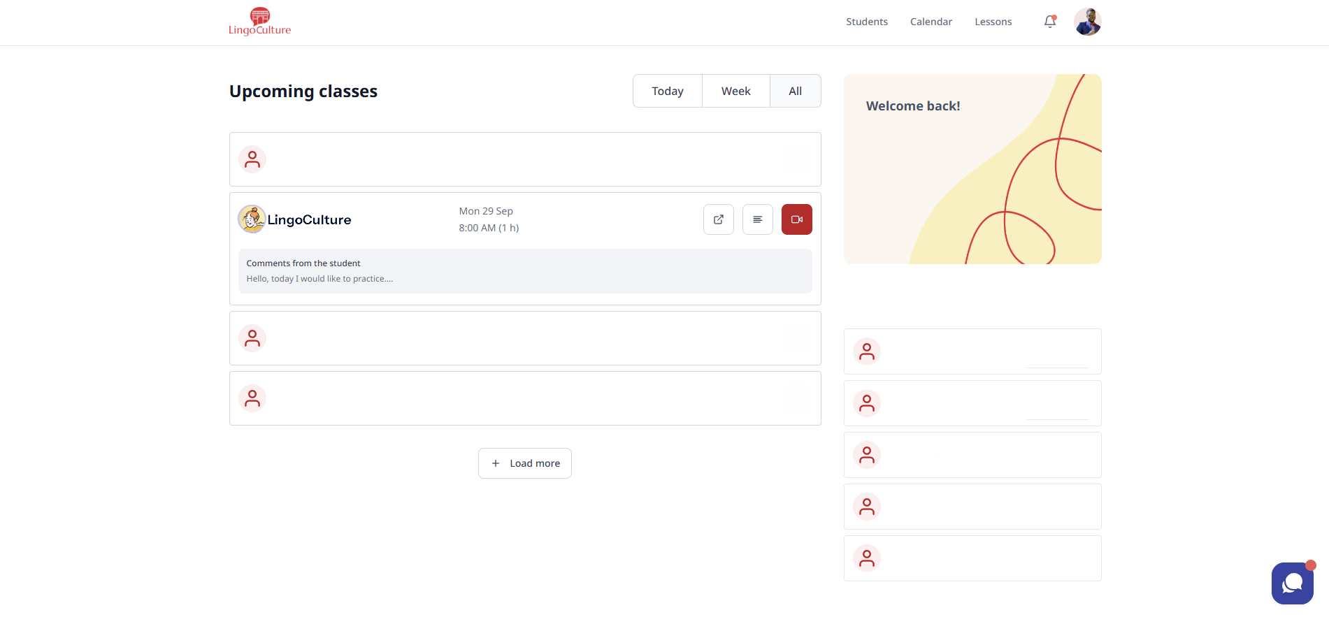
Task: Click the Welcome back banner card
Action: 972,169
